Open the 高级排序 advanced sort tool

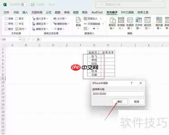click(167, 23)
